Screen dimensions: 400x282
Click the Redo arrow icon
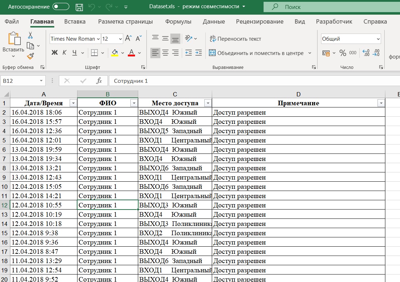[x=109, y=7]
